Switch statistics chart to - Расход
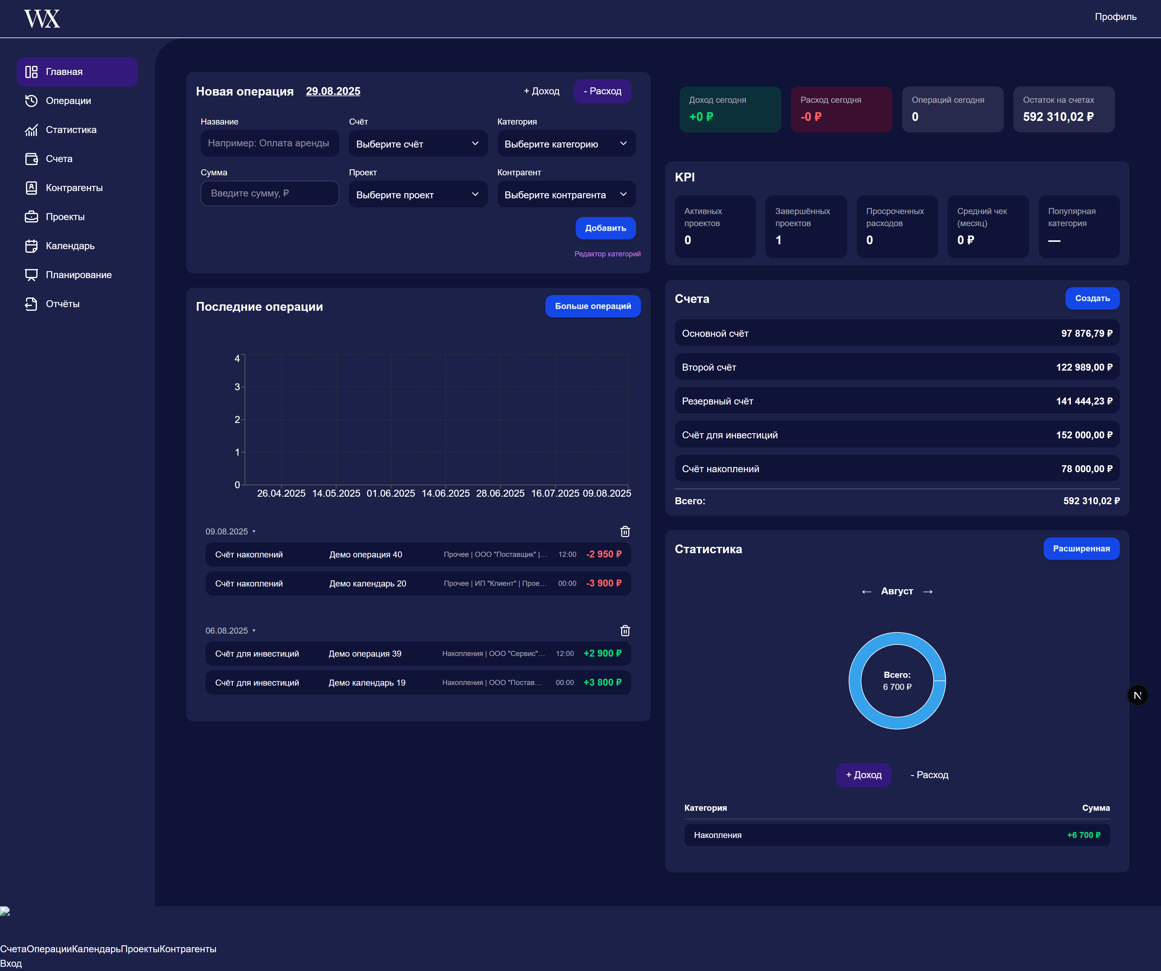 point(929,775)
